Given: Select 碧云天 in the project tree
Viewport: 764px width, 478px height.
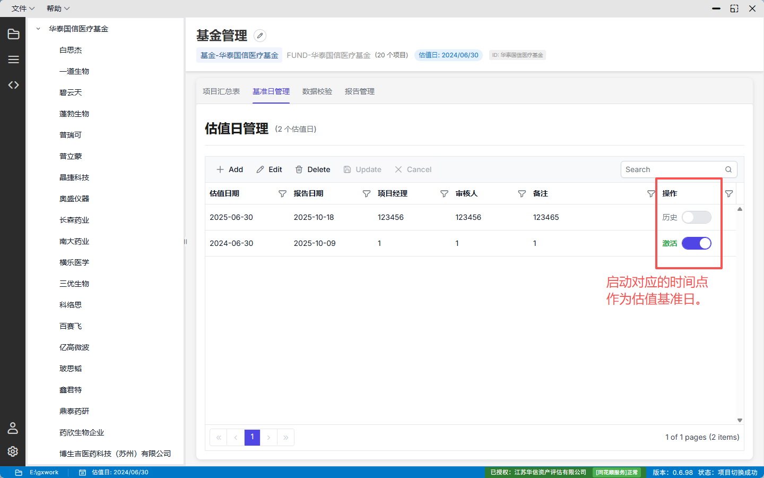Looking at the screenshot, I should click(71, 92).
